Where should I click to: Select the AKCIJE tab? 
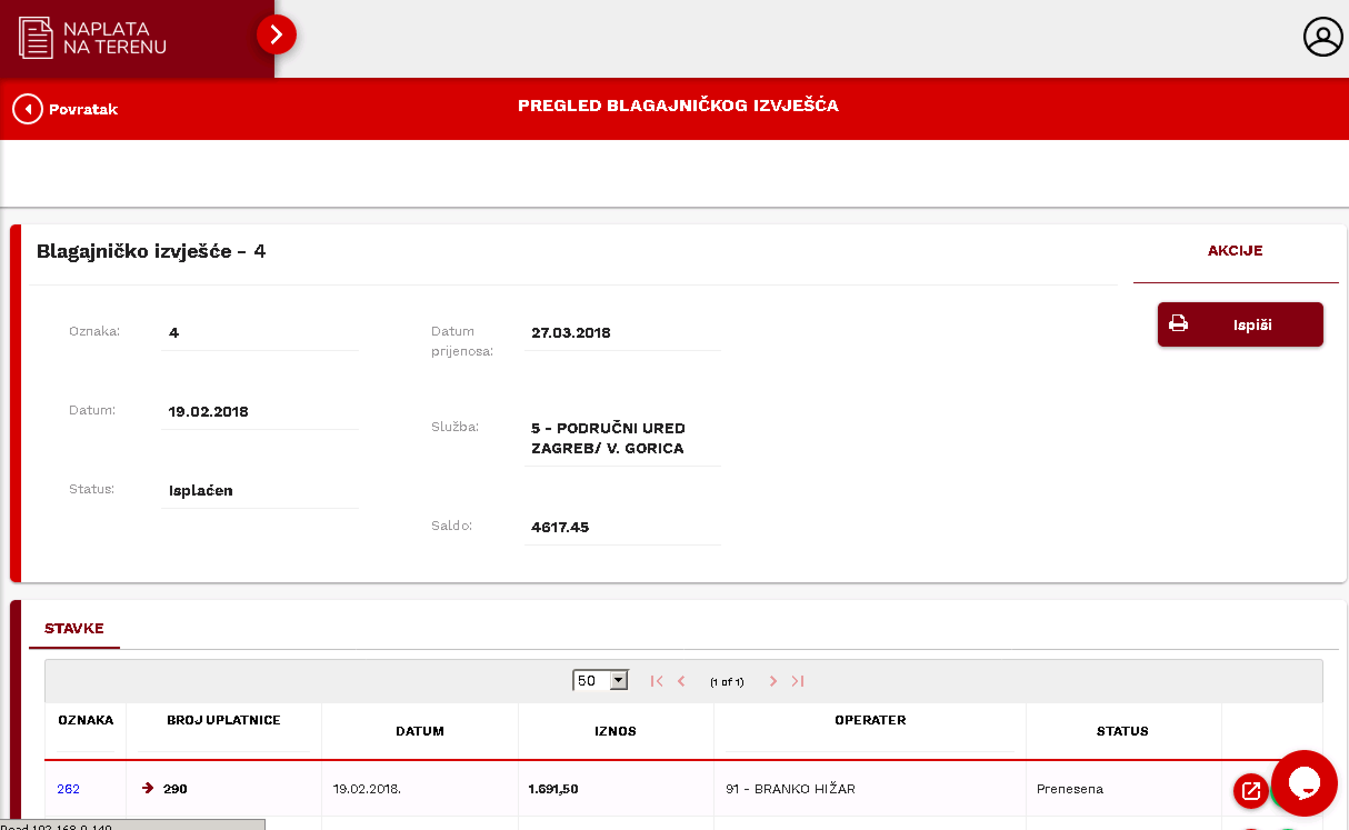click(x=1235, y=251)
